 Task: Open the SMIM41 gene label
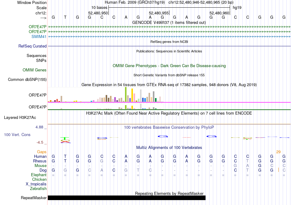coord(39,36)
